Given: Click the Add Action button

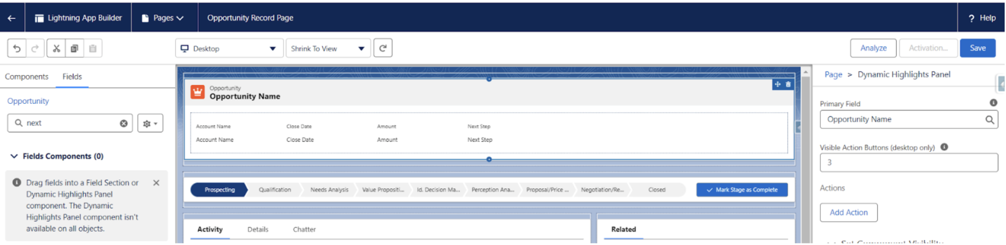Looking at the screenshot, I should (848, 213).
